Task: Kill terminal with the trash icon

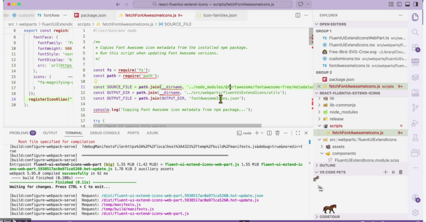Action: point(277,133)
